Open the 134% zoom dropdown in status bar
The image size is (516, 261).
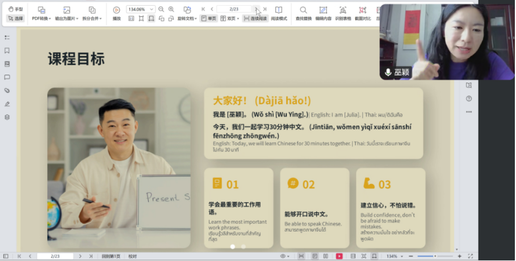(x=395, y=256)
